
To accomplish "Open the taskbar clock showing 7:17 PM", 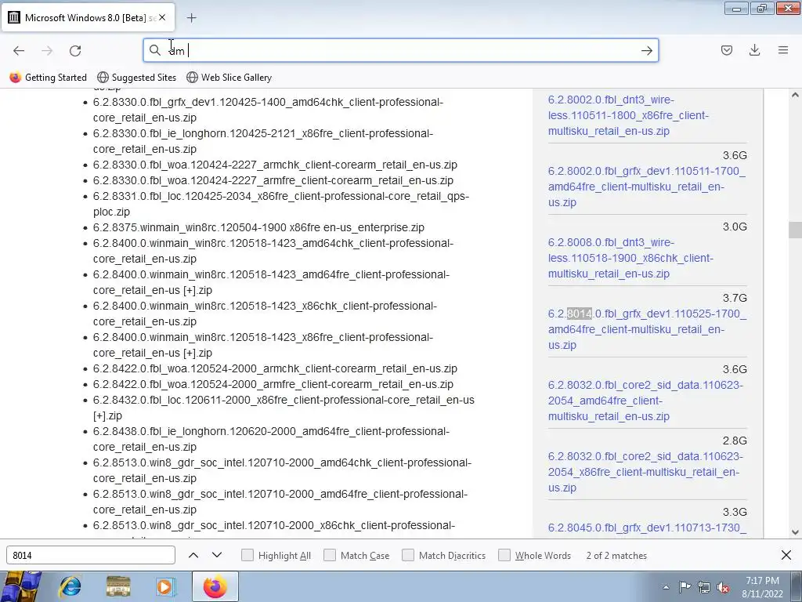I will [x=762, y=587].
